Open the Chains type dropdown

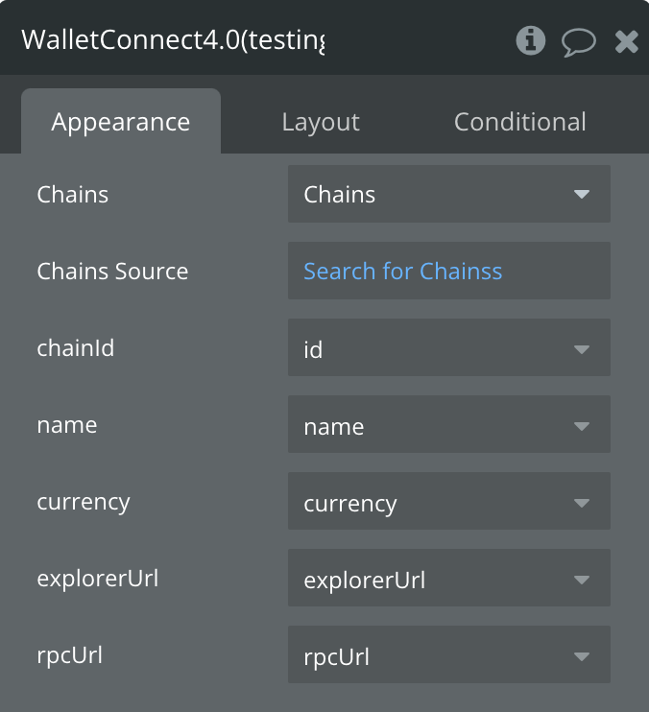[448, 194]
